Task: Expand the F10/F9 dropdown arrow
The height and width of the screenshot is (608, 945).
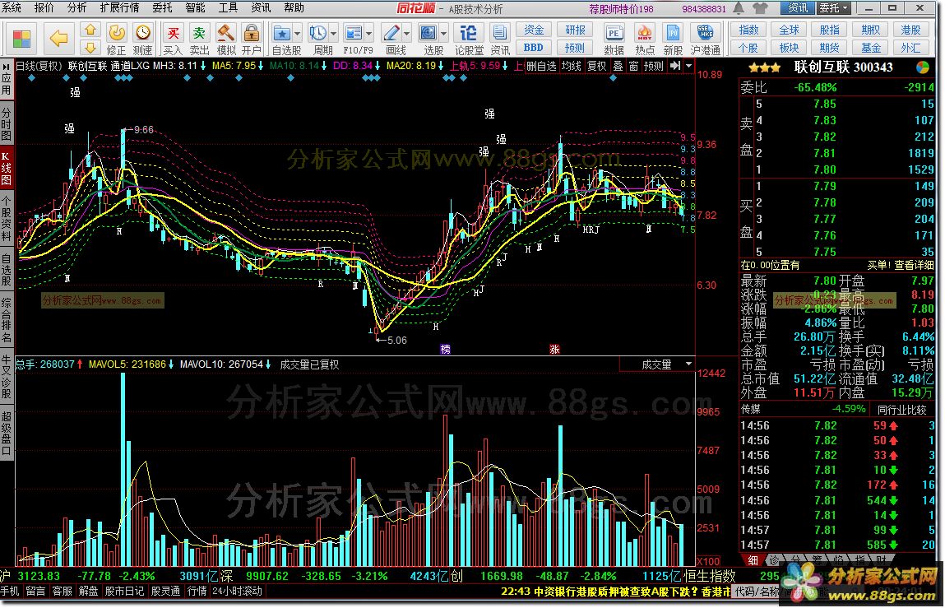Action: click(368, 33)
